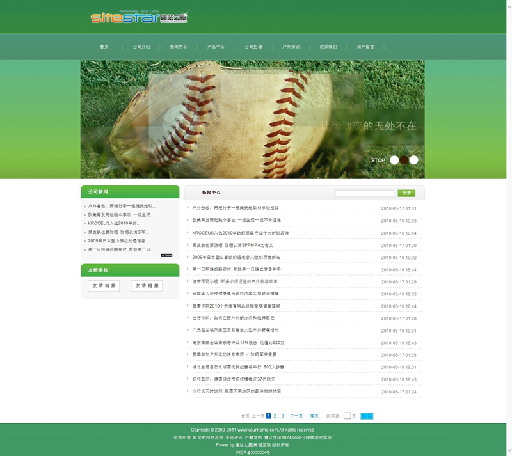The image size is (512, 456).
Task: Click the news search input field
Action: click(364, 193)
